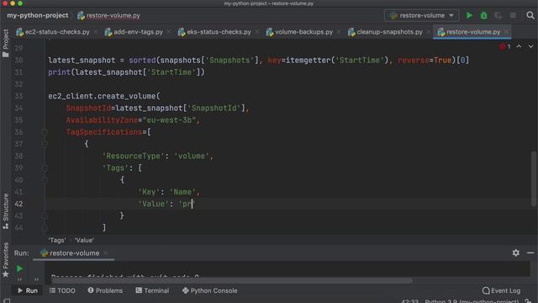538x303 pixels.
Task: Click the 'Tags' breadcrumb below editor
Action: pos(57,240)
